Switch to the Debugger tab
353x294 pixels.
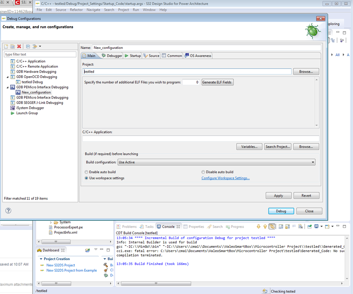[x=112, y=56]
